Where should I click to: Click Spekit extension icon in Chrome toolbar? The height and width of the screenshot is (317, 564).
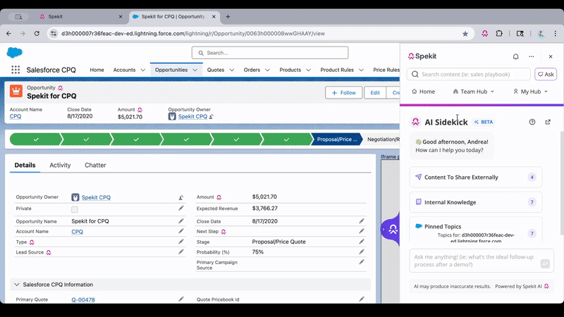point(484,33)
